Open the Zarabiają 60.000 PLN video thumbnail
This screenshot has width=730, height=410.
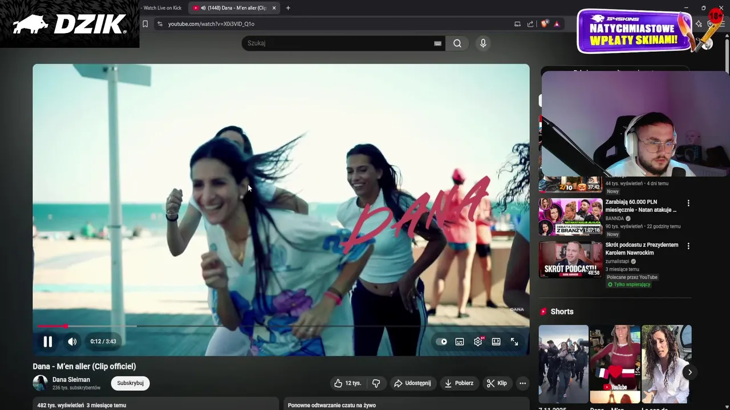570,216
